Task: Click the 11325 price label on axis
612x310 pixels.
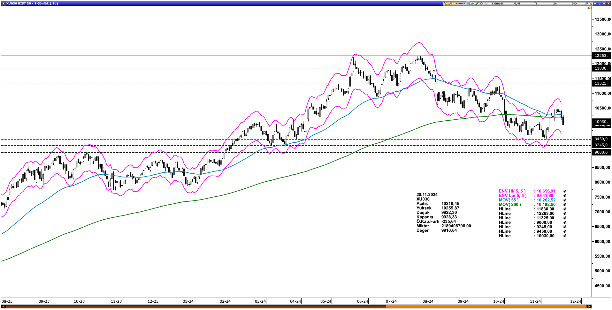Action: point(601,83)
